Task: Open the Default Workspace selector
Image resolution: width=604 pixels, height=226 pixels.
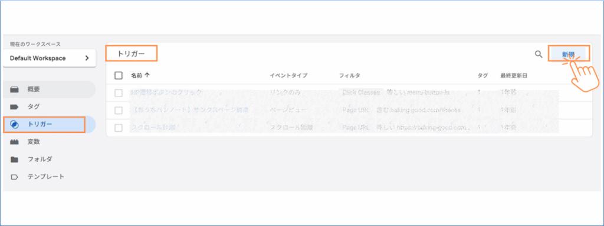Action: pos(50,58)
